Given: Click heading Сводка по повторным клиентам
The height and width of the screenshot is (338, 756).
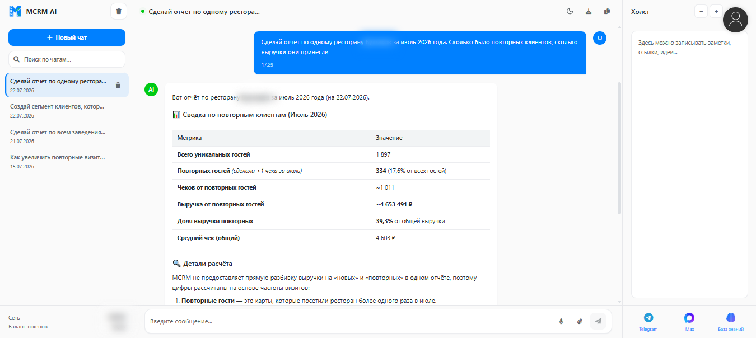Looking at the screenshot, I should [250, 115].
